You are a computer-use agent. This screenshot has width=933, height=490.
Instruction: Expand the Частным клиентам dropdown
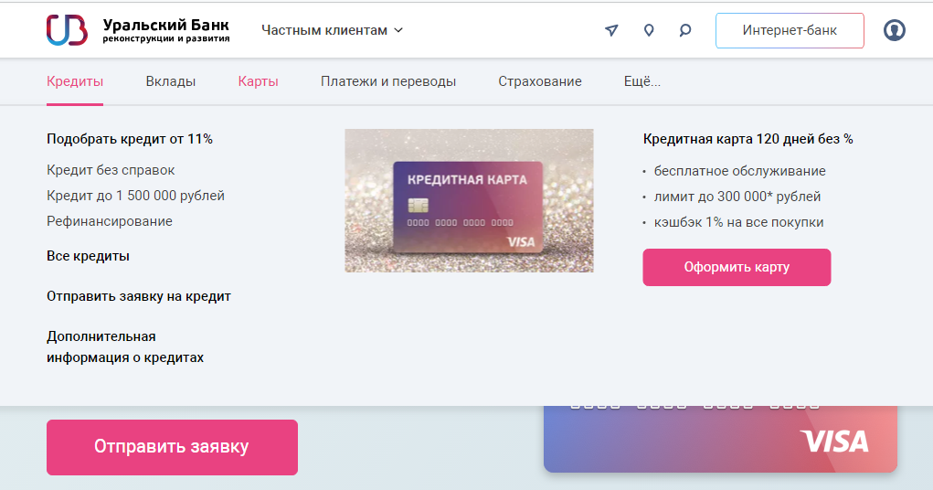coord(332,30)
